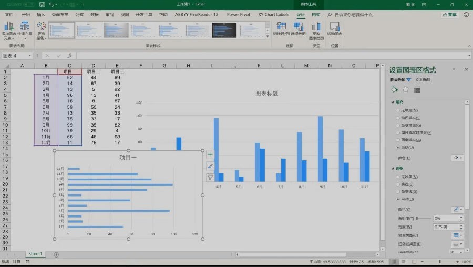Viewport: 473px width, 267px height.
Task: Click the dark chart style thumbnail
Action: tap(224, 30)
